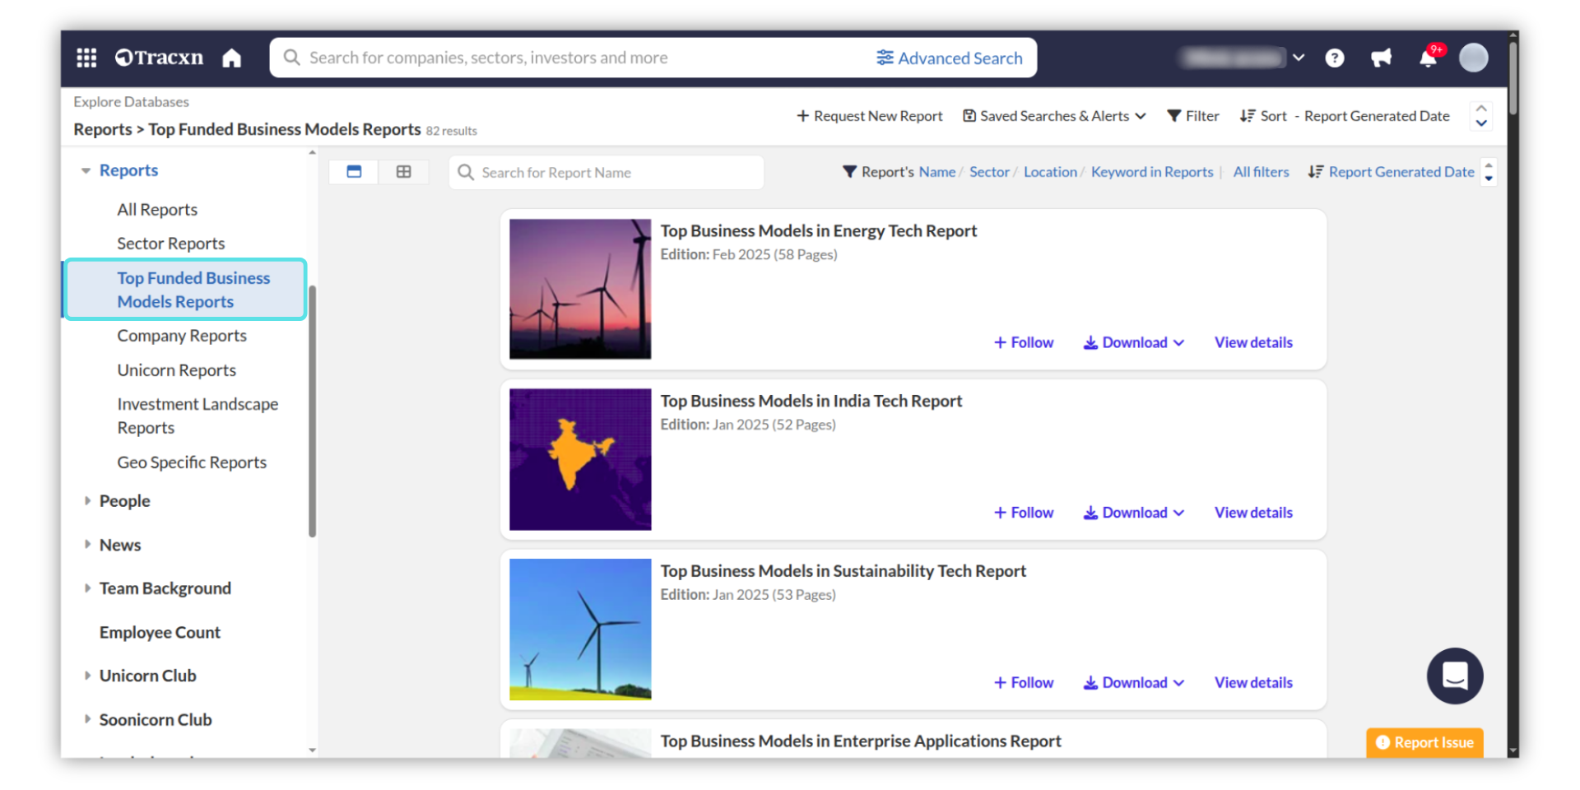Open the help question mark icon

(x=1335, y=58)
